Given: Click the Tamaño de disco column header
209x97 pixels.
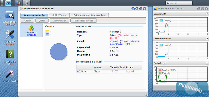Looking at the screenshot, I should tap(117, 67).
